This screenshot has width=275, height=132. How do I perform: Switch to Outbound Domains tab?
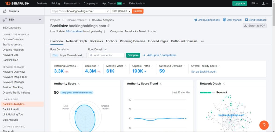click(184, 41)
